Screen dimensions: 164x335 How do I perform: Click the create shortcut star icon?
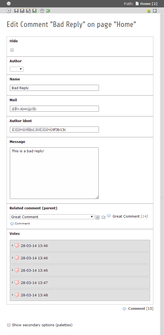(x=148, y=11)
